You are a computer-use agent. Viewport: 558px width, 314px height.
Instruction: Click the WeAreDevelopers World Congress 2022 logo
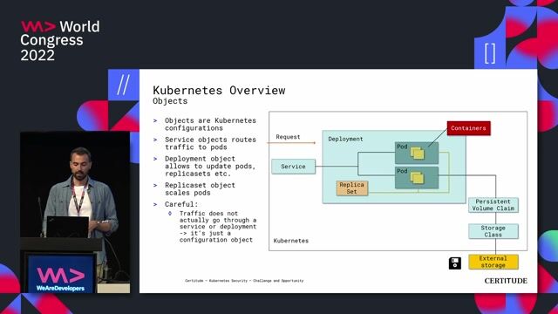click(60, 41)
